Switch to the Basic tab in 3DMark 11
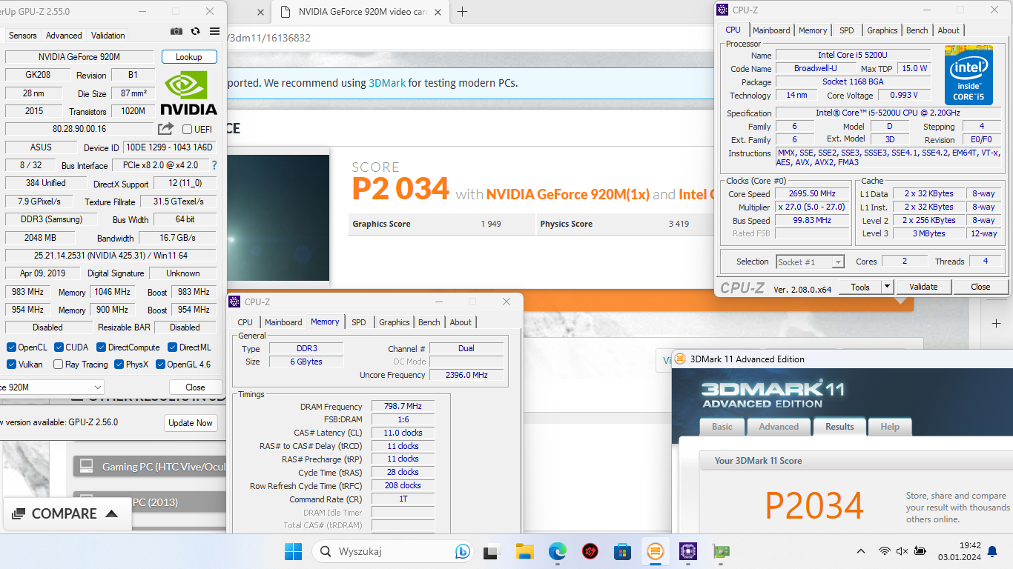The height and width of the screenshot is (569, 1013). point(722,427)
